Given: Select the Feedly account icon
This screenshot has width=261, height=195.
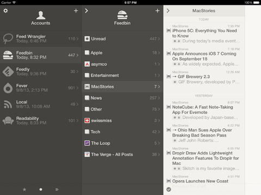Looking at the screenshot, I should [x=8, y=71].
